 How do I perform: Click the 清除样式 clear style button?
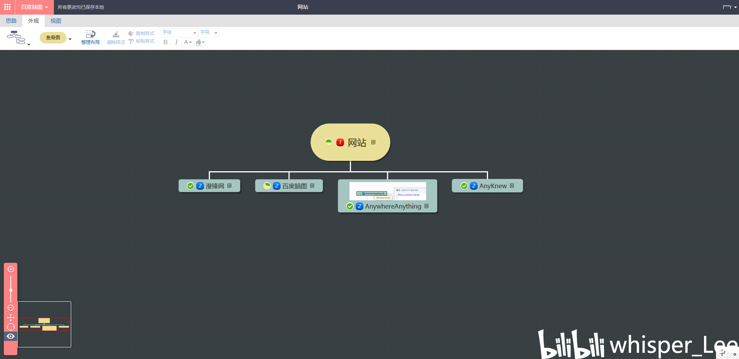point(116,37)
